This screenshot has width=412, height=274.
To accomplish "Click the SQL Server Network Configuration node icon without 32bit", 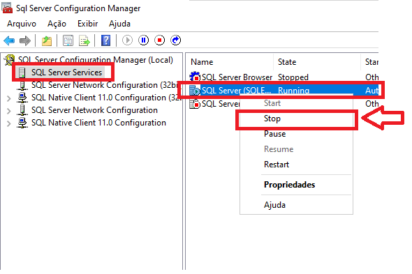I will click(x=22, y=110).
